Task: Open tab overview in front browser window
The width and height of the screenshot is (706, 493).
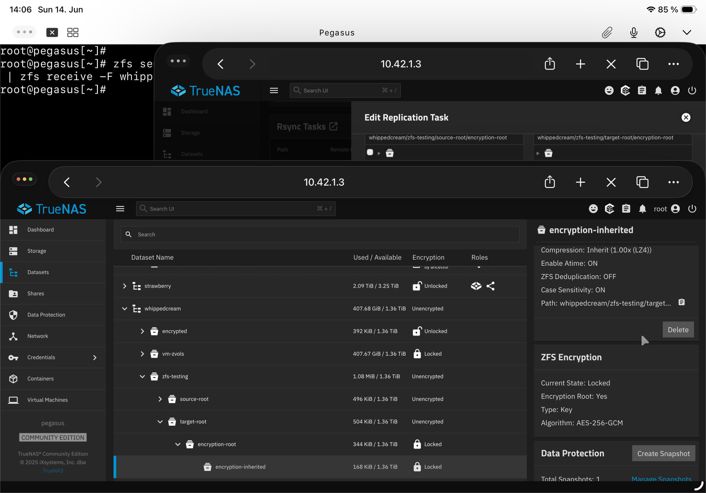Action: pyautogui.click(x=642, y=182)
